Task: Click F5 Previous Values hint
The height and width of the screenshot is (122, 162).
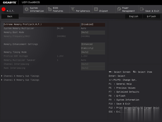Action: (x=122, y=88)
